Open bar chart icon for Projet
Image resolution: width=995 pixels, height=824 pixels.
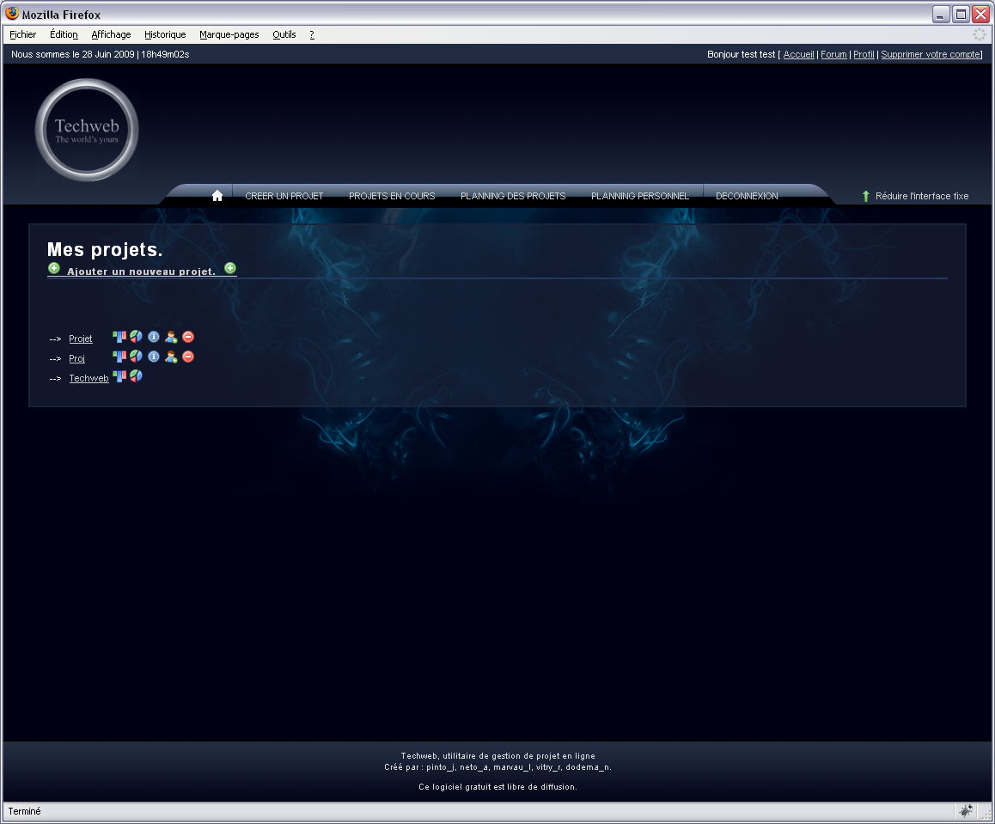(x=119, y=337)
